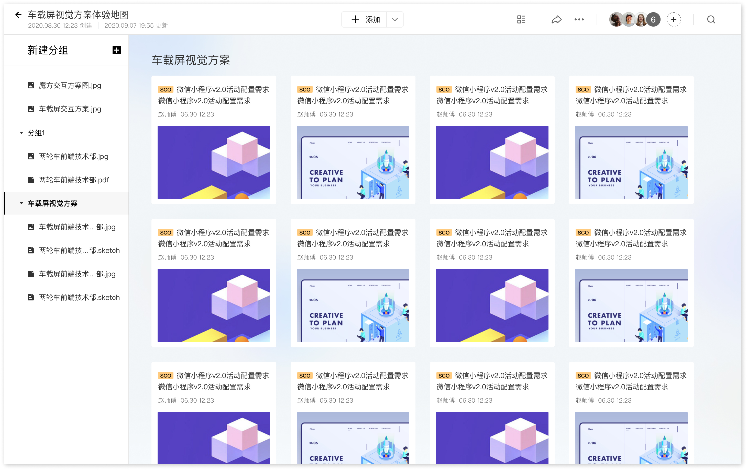Open second row fourth card Creative To Plan thumbnail
The width and height of the screenshot is (747, 470).
pyautogui.click(x=631, y=306)
